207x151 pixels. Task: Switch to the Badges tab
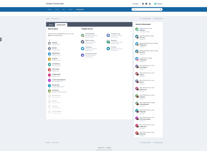[x=51, y=25]
